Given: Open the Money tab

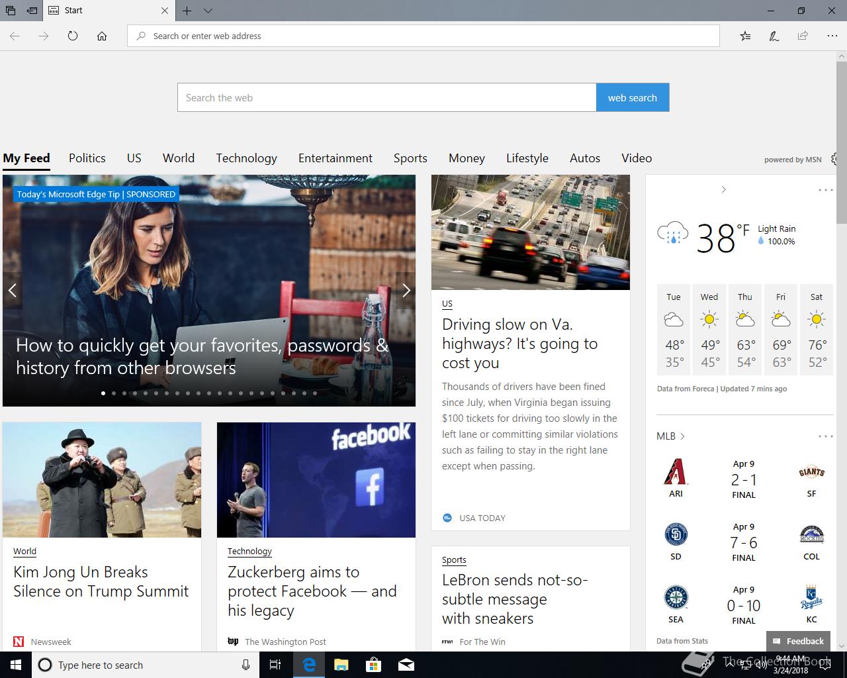Looking at the screenshot, I should tap(467, 158).
